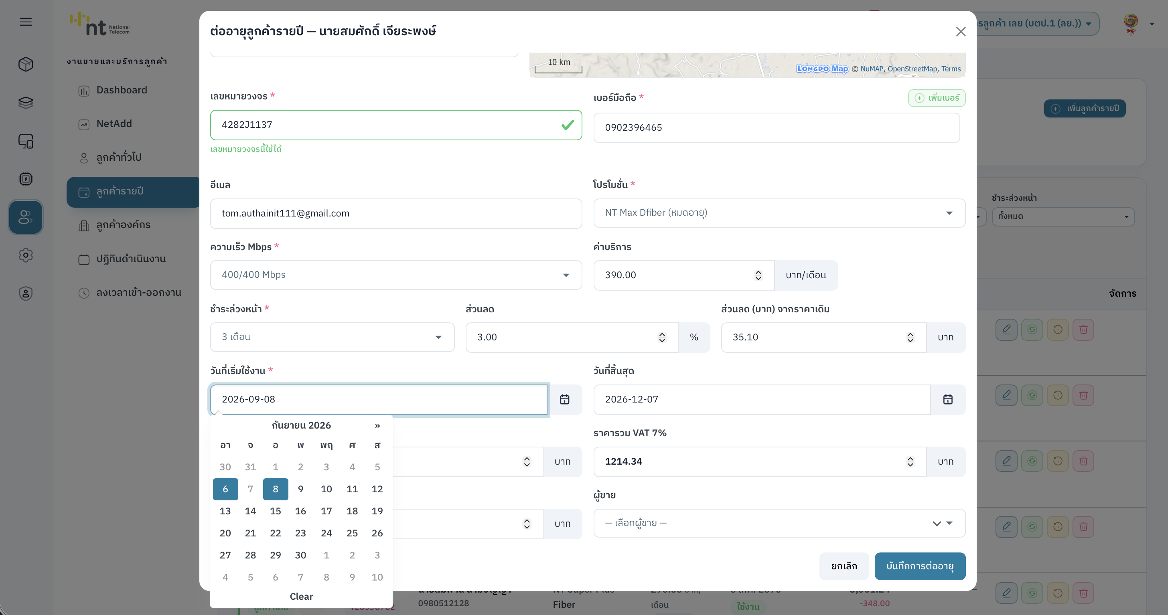This screenshot has height=615, width=1168.
Task: Click the ส่วนลด 3.00 percent stepper arrows
Action: click(662, 337)
